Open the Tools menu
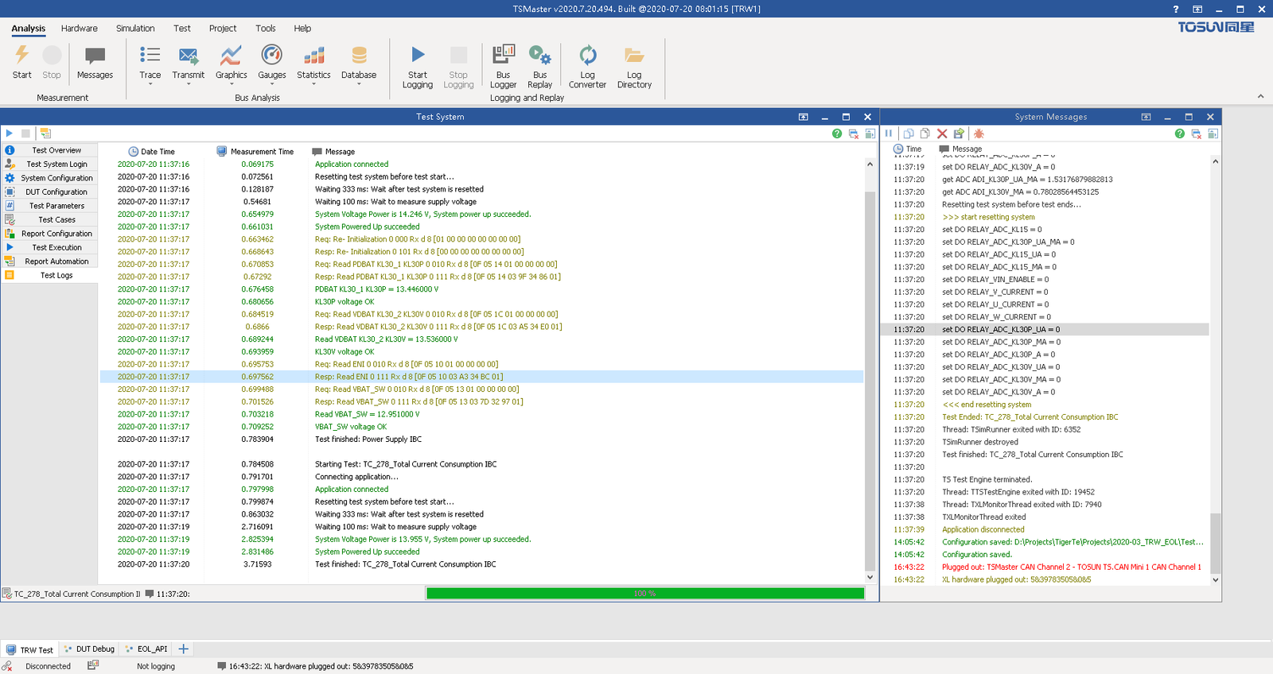 266,29
